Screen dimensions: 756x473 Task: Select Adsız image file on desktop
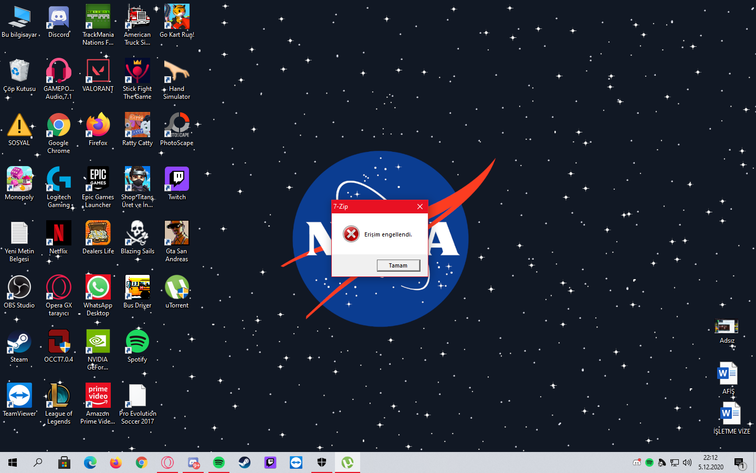point(727,332)
